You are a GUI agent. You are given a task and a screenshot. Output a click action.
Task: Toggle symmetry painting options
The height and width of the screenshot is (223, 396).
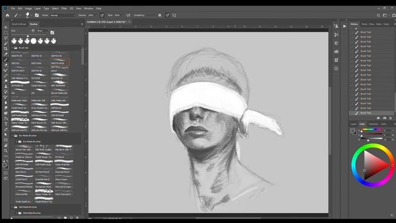point(174,15)
